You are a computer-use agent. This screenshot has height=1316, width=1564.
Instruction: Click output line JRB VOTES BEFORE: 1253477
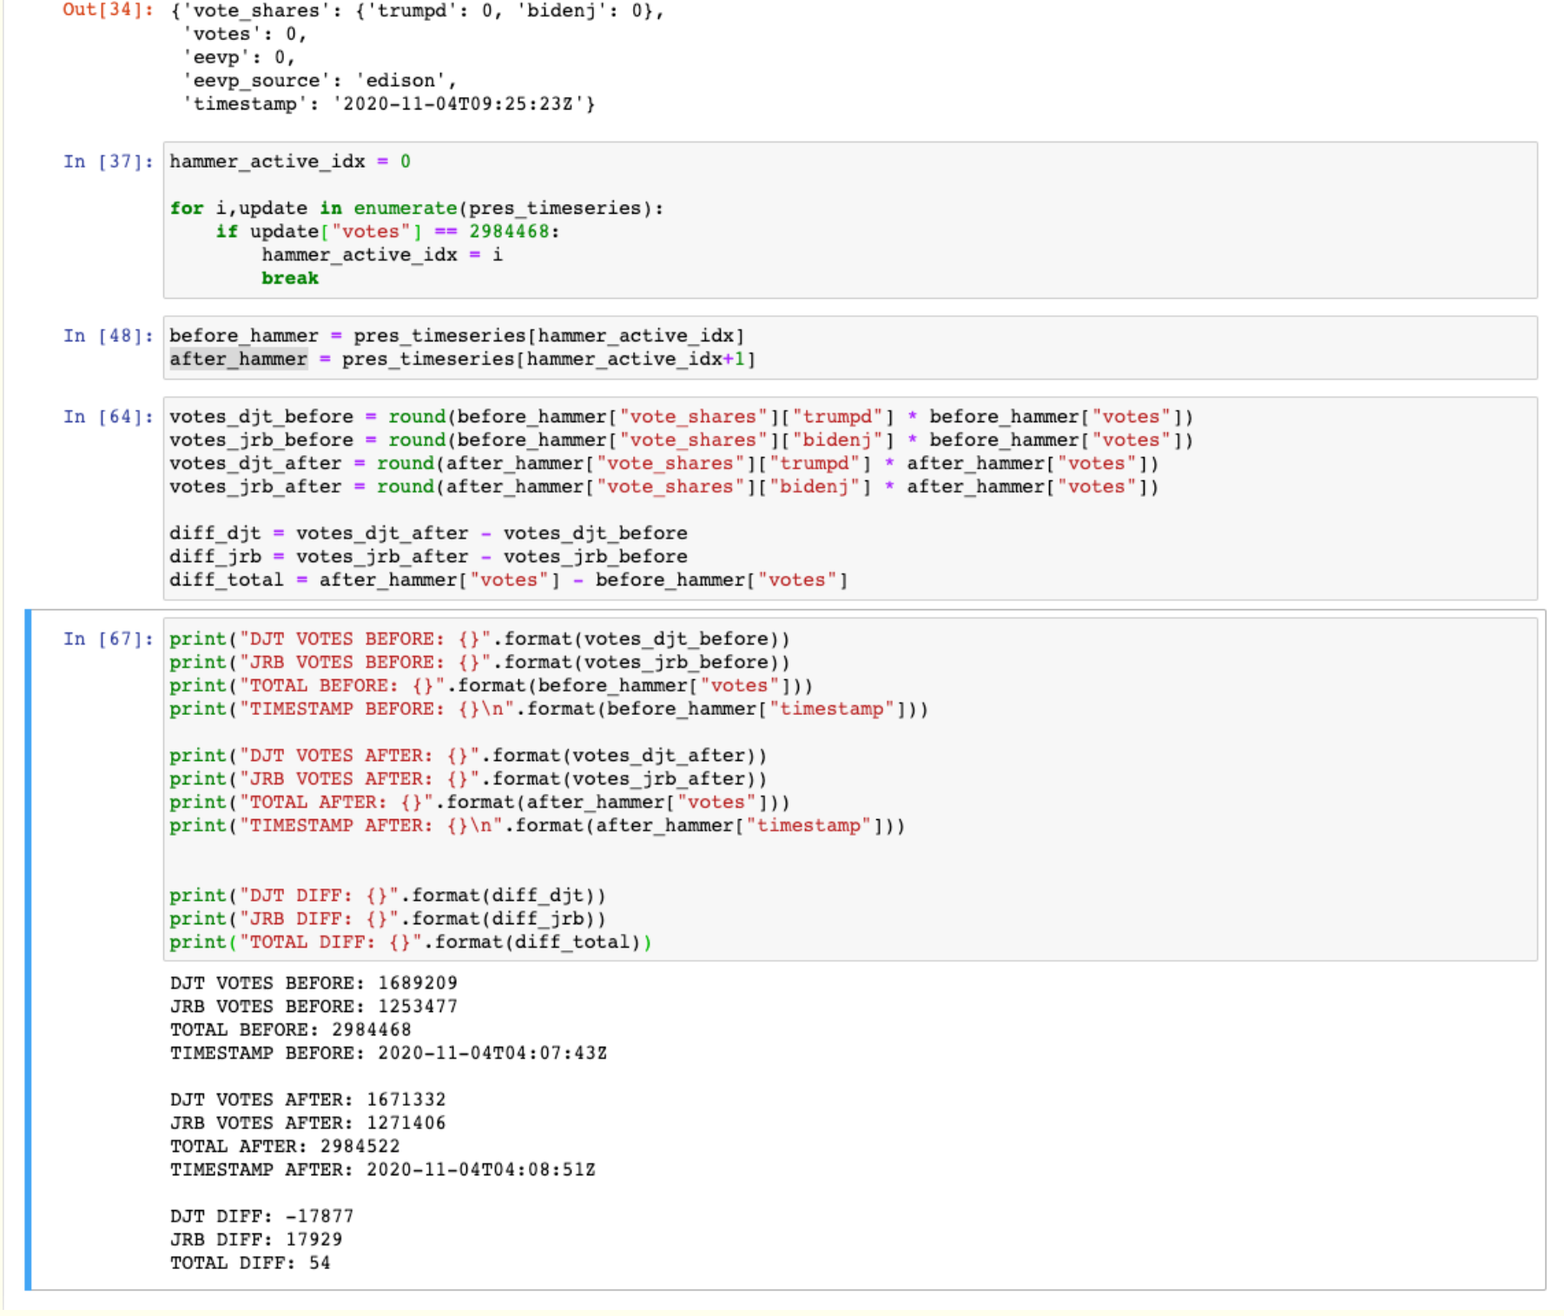pyautogui.click(x=313, y=1007)
